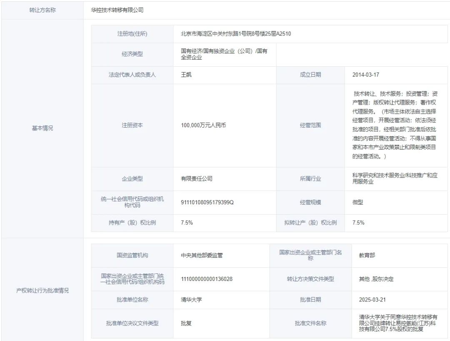Click the 经营范围 label cell

click(310, 125)
